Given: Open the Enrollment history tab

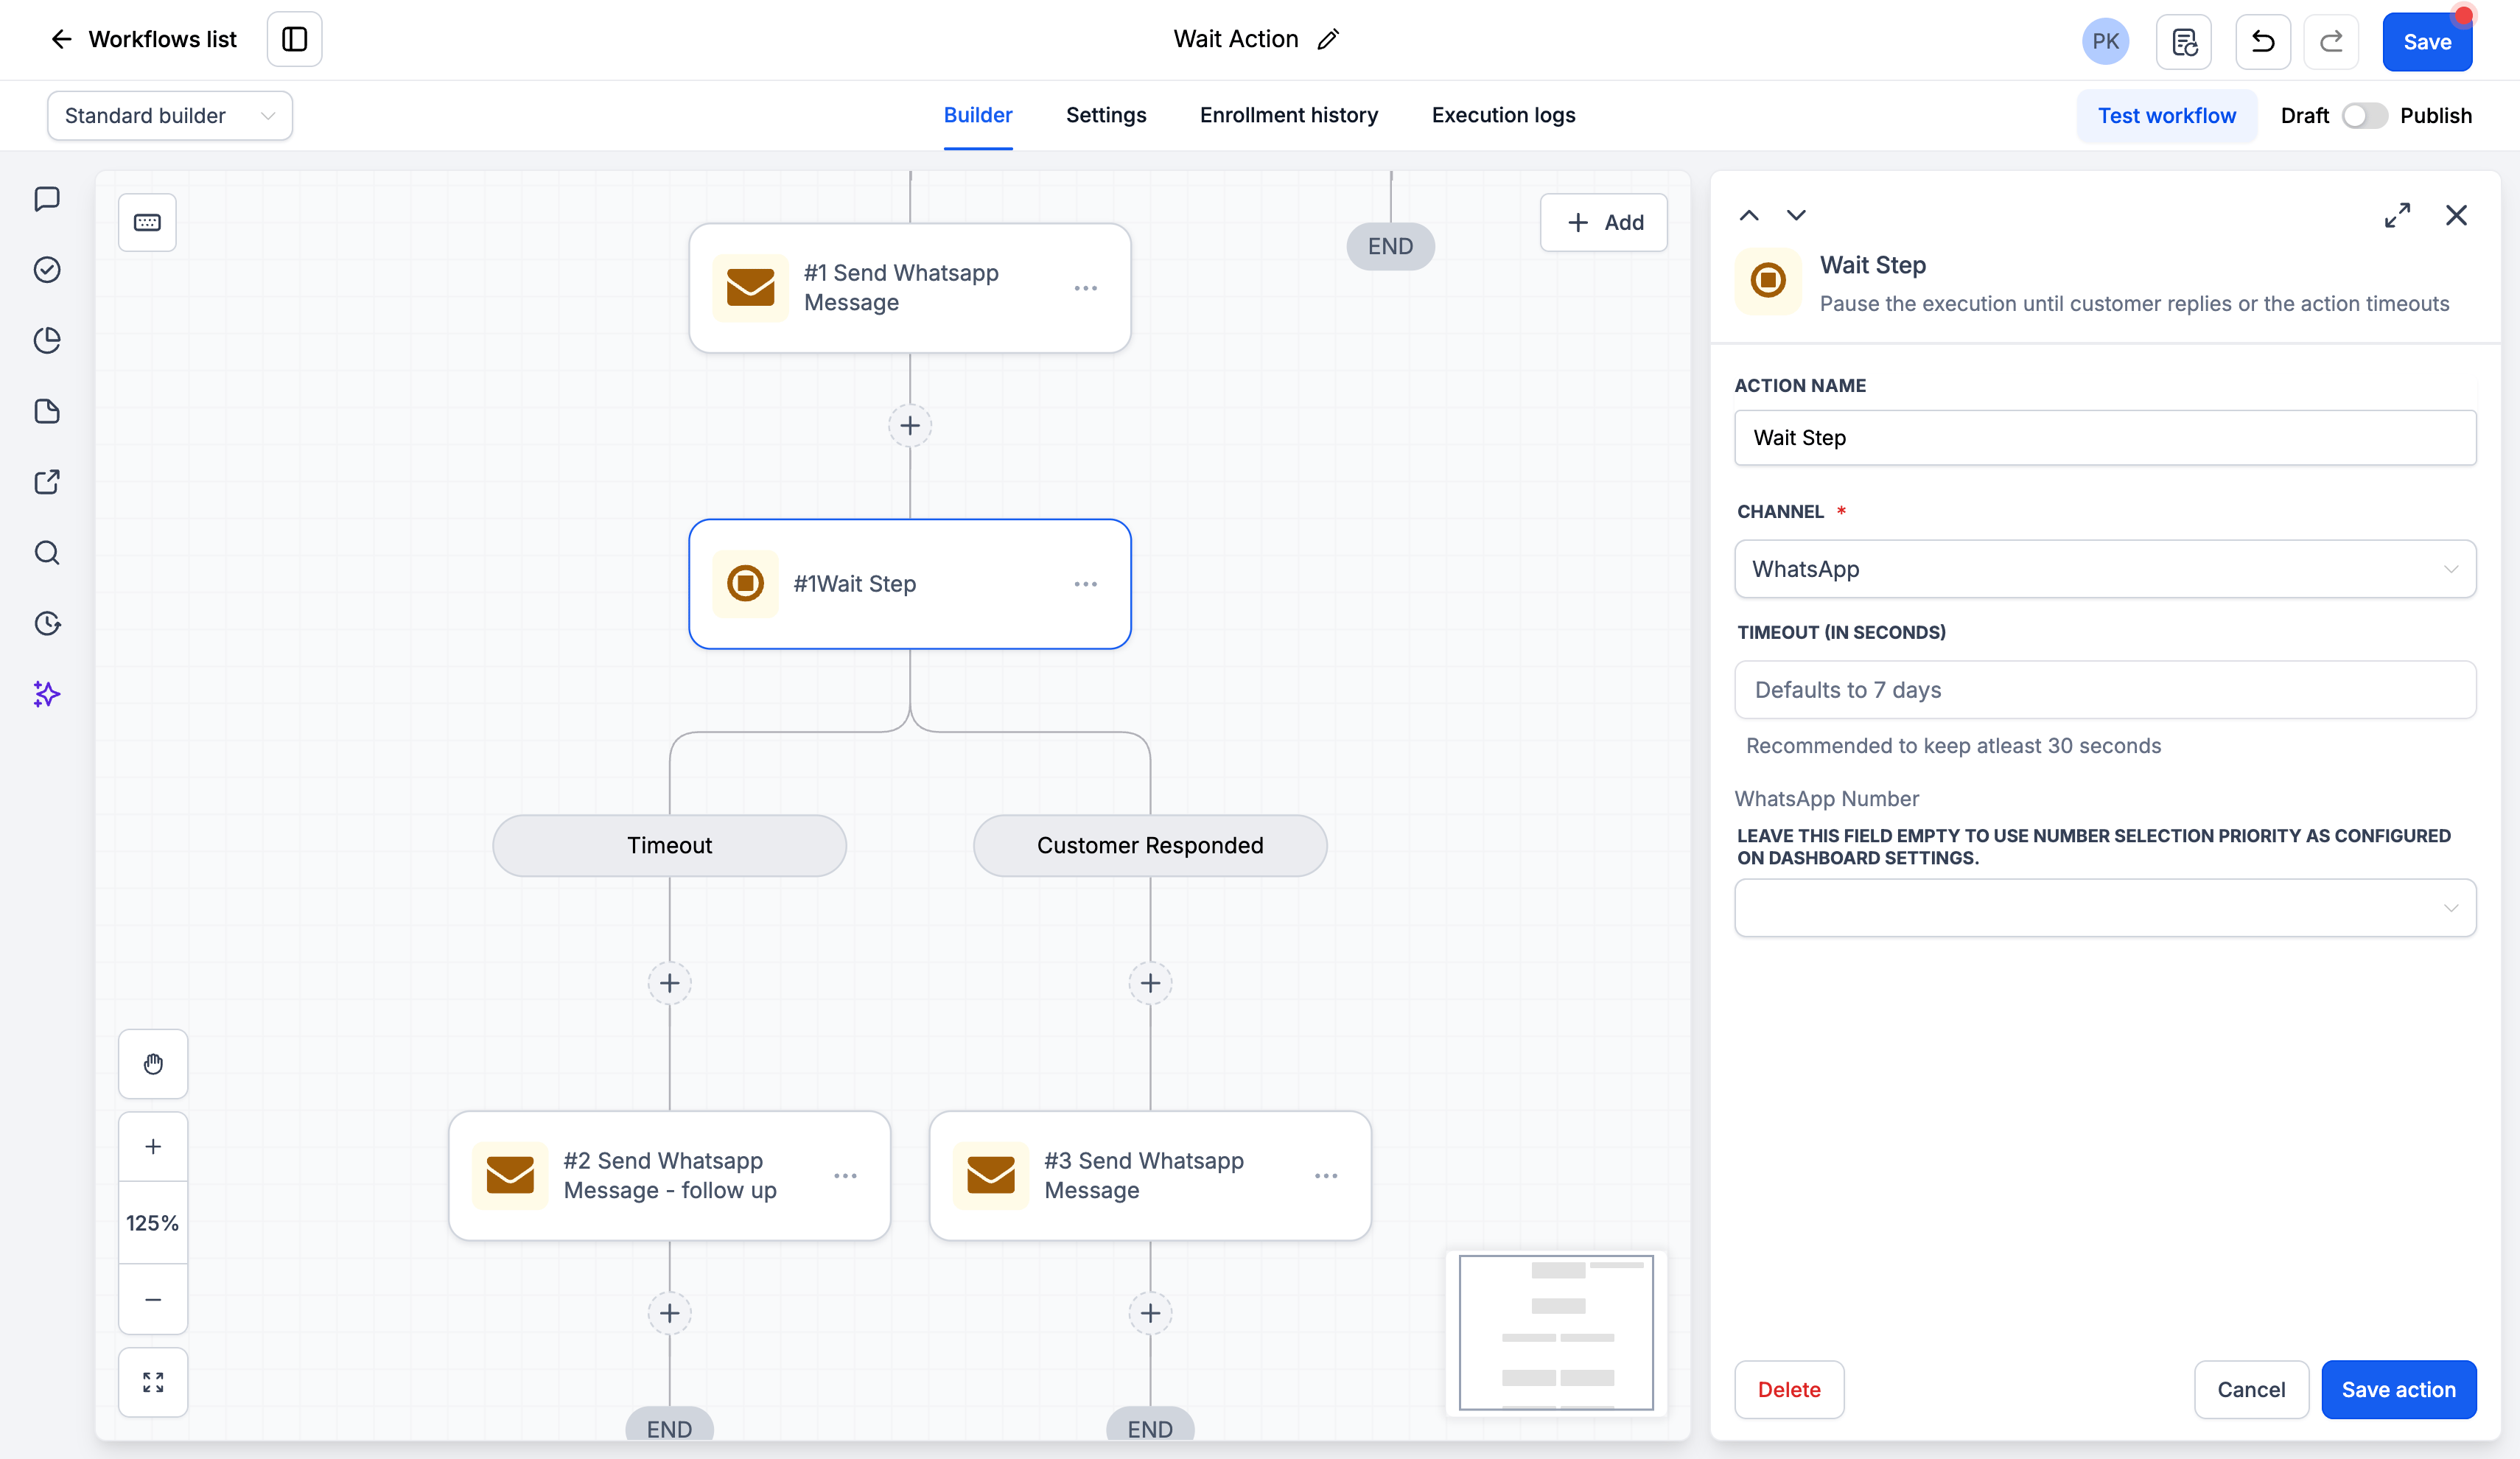Looking at the screenshot, I should pyautogui.click(x=1288, y=115).
